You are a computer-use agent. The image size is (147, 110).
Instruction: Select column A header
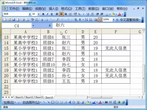pyautogui.click(x=26, y=32)
